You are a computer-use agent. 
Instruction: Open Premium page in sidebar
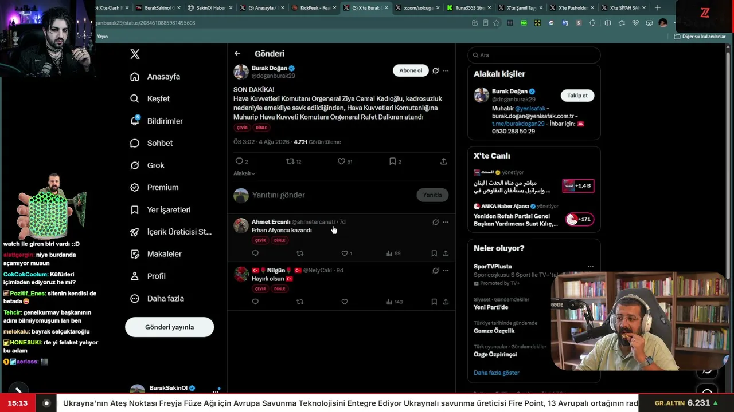tap(154, 187)
